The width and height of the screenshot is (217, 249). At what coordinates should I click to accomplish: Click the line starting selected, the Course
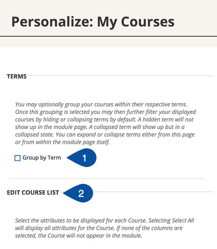point(78,236)
